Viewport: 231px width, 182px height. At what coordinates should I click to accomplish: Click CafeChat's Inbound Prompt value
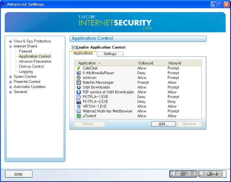(x=173, y=68)
